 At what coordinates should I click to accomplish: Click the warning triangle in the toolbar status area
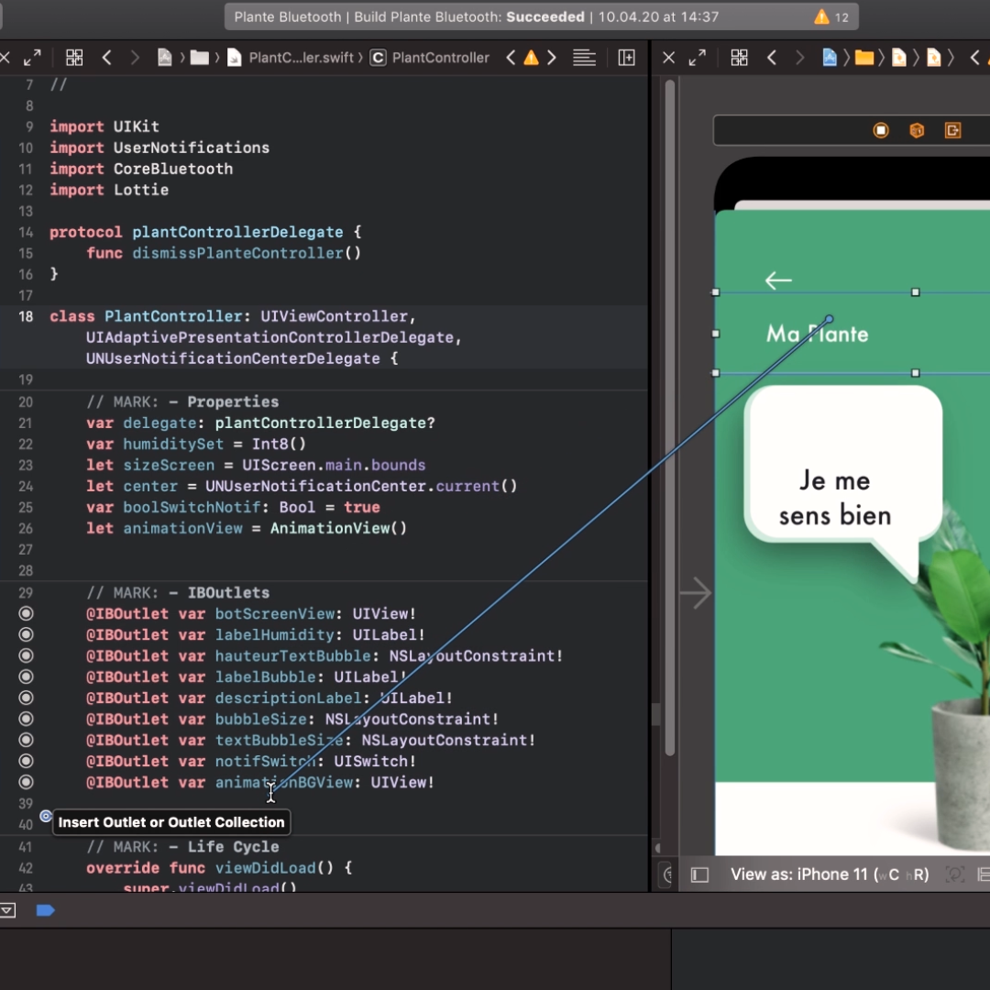point(821,17)
